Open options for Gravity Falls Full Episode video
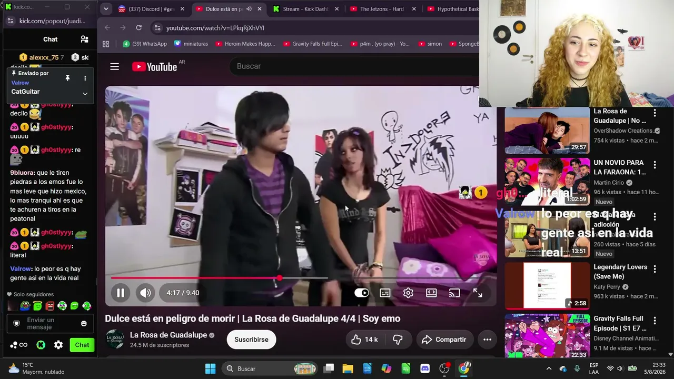Image resolution: width=674 pixels, height=379 pixels. tap(655, 321)
